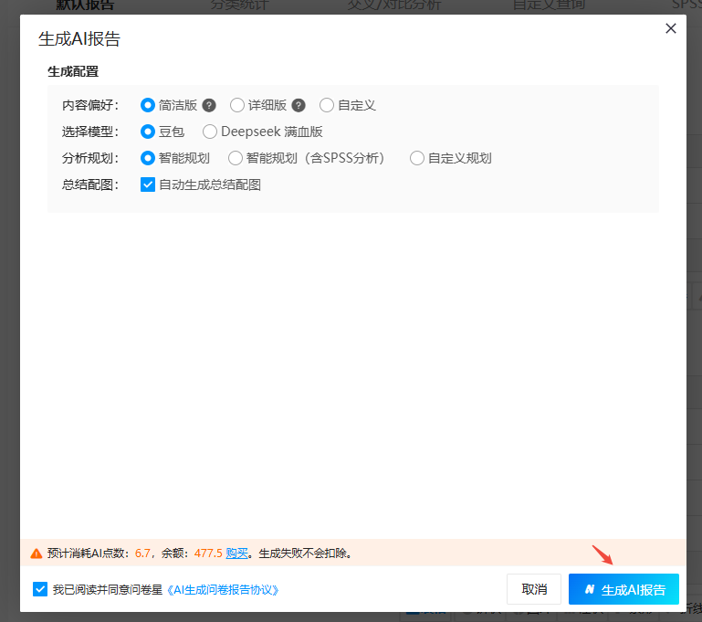Click the 生成失败不会扣除 notice text

pos(303,553)
